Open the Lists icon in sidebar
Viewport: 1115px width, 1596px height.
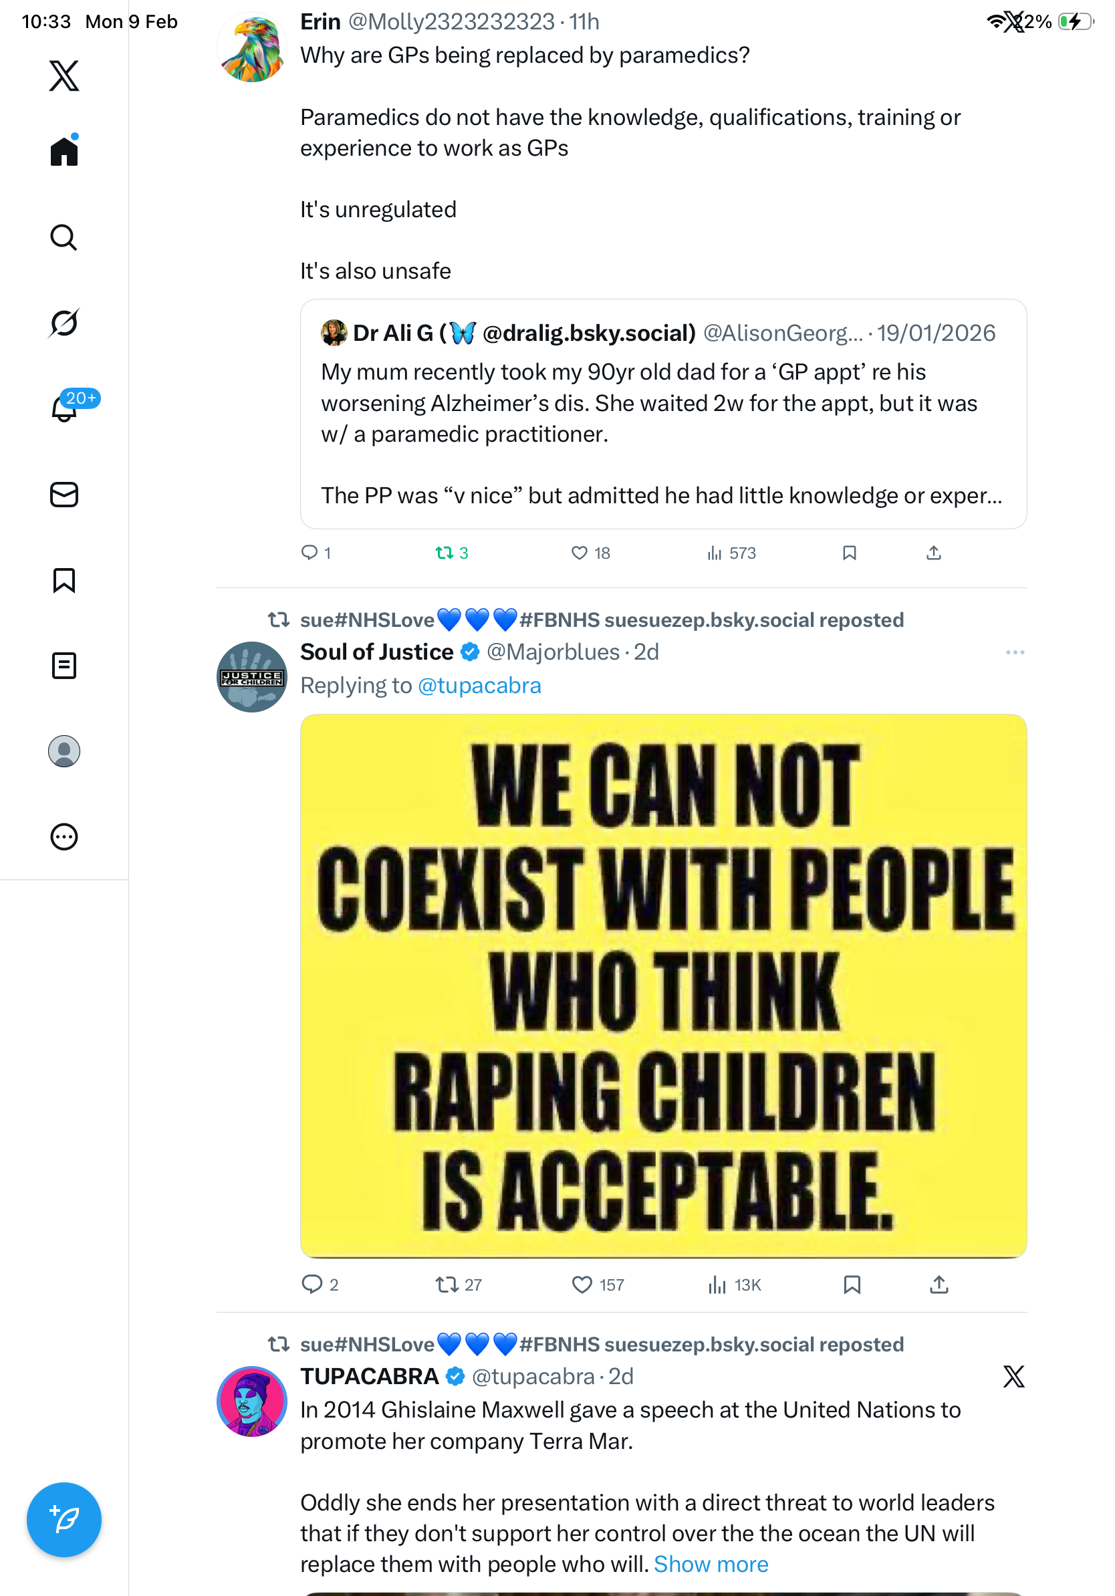(x=64, y=665)
